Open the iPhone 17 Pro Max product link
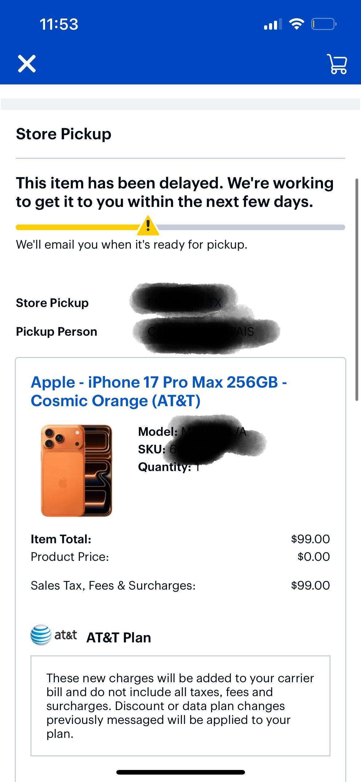 pyautogui.click(x=159, y=391)
